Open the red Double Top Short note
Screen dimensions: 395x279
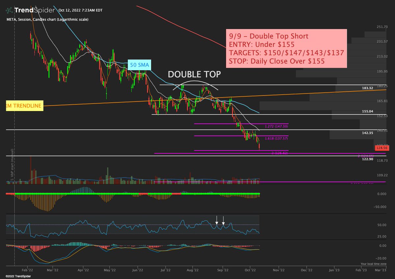[x=286, y=48]
